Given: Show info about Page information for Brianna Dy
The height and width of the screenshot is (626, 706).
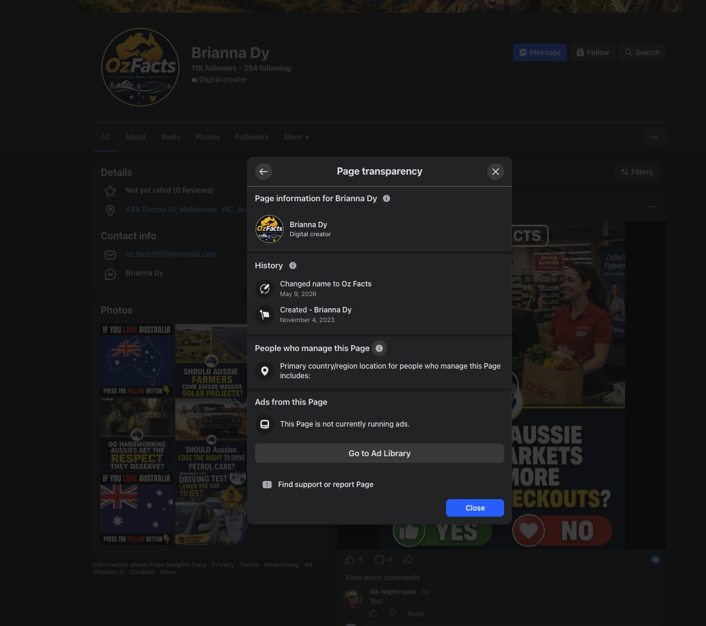Looking at the screenshot, I should click(x=386, y=198).
